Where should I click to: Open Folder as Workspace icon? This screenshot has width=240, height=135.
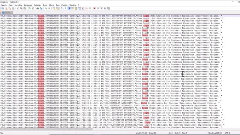tap(86, 8)
